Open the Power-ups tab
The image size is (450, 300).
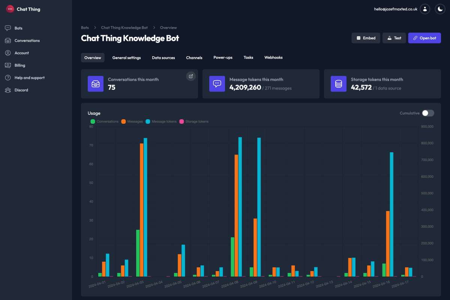tap(223, 58)
